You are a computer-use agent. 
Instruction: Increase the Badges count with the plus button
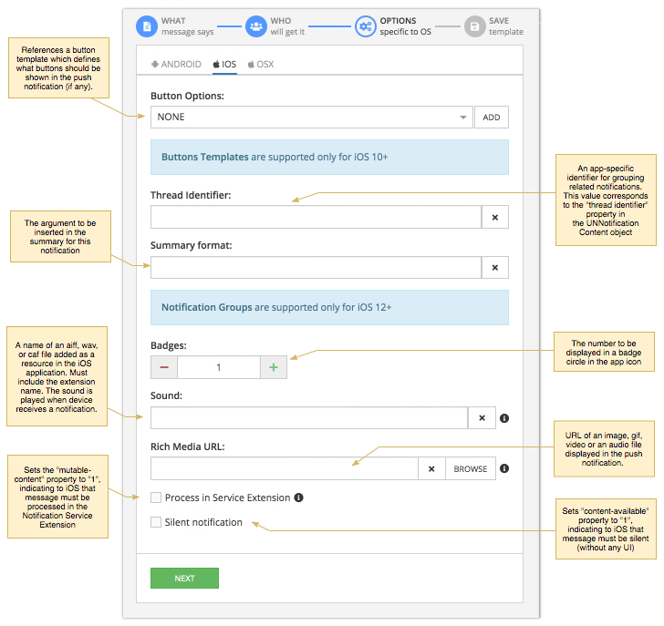pyautogui.click(x=274, y=367)
